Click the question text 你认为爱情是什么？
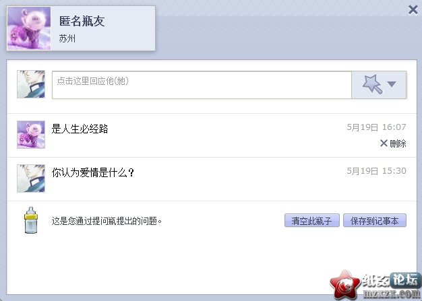Screen dimensions: 422x301 pyautogui.click(x=93, y=172)
